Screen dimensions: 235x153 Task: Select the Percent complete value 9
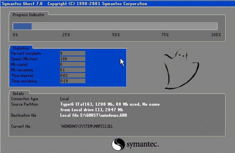click(73, 53)
